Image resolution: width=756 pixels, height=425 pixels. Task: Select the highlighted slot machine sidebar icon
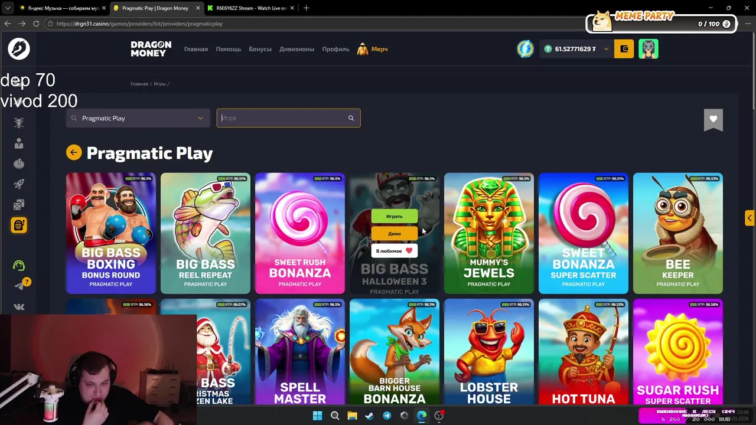(x=19, y=225)
